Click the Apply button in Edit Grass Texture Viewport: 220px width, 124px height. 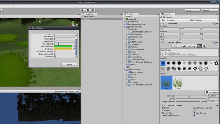(69, 64)
